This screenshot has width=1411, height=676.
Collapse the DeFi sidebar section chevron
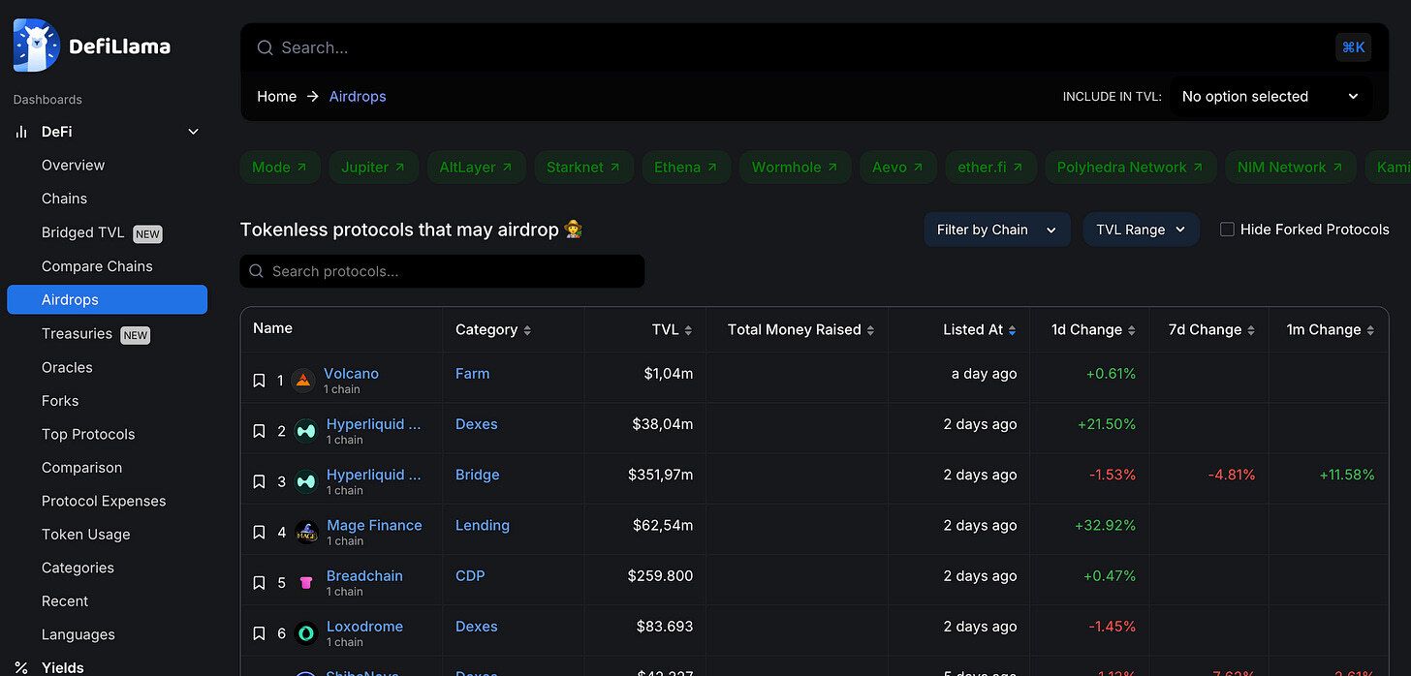[x=193, y=132]
